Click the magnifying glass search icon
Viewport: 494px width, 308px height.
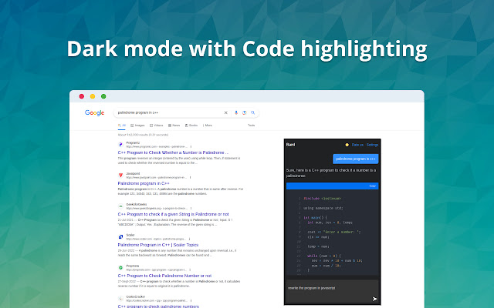tap(252, 112)
